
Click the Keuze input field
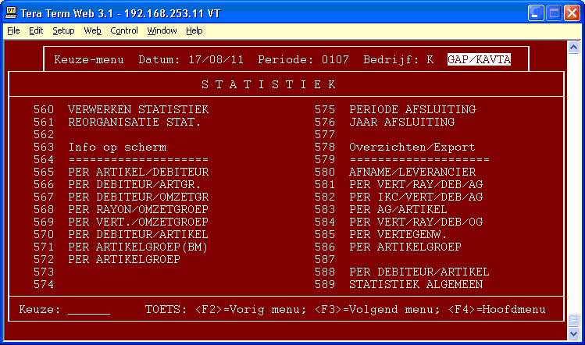88,310
